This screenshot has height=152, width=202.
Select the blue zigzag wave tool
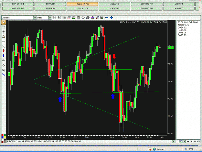coord(4,75)
